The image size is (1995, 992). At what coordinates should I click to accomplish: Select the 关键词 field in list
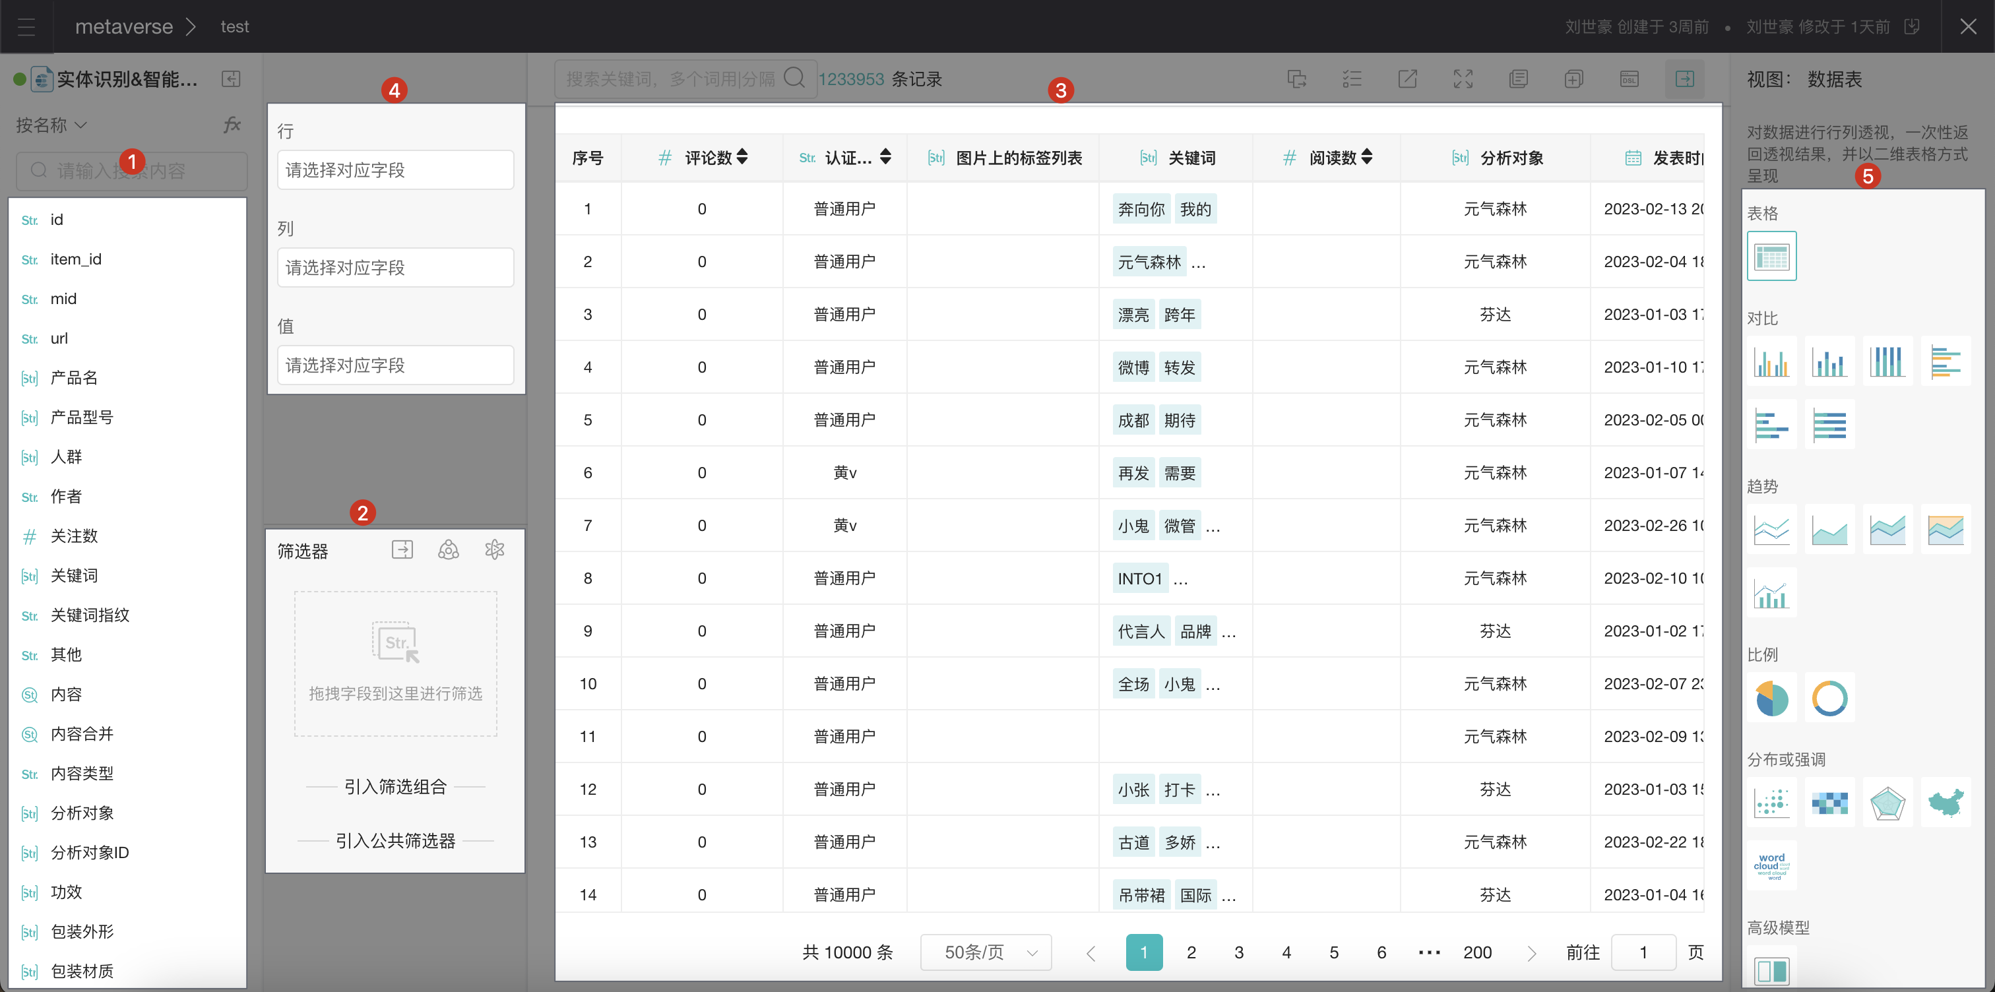[x=128, y=575]
